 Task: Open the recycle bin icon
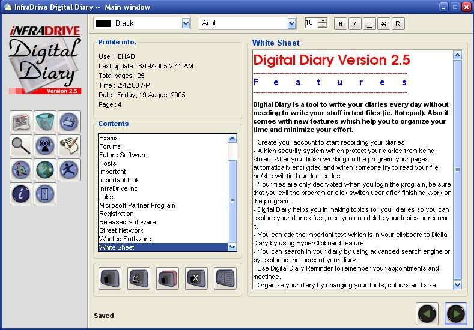point(45,122)
